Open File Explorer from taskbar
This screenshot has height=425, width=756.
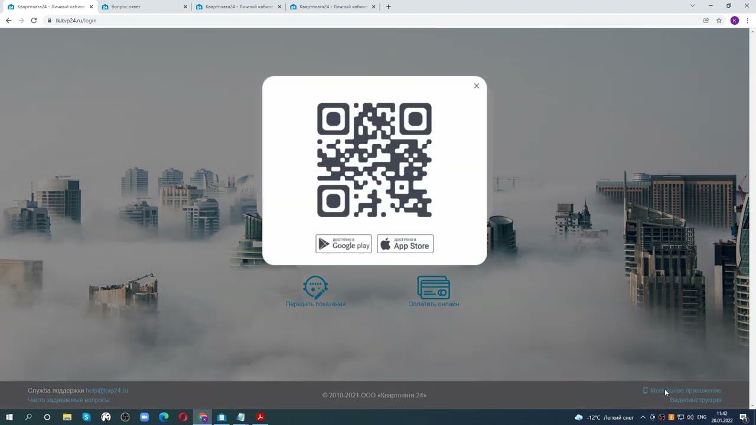(x=67, y=417)
